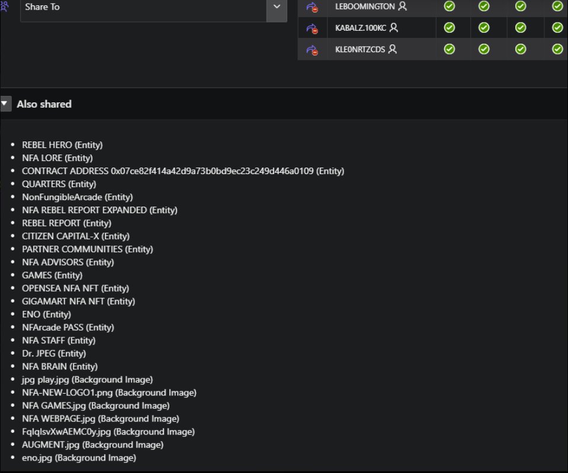Click the unshare icon for KABALZ.100KC
The width and height of the screenshot is (568, 473).
pyautogui.click(x=312, y=28)
